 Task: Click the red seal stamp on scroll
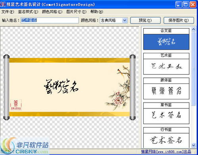[x=16, y=105]
